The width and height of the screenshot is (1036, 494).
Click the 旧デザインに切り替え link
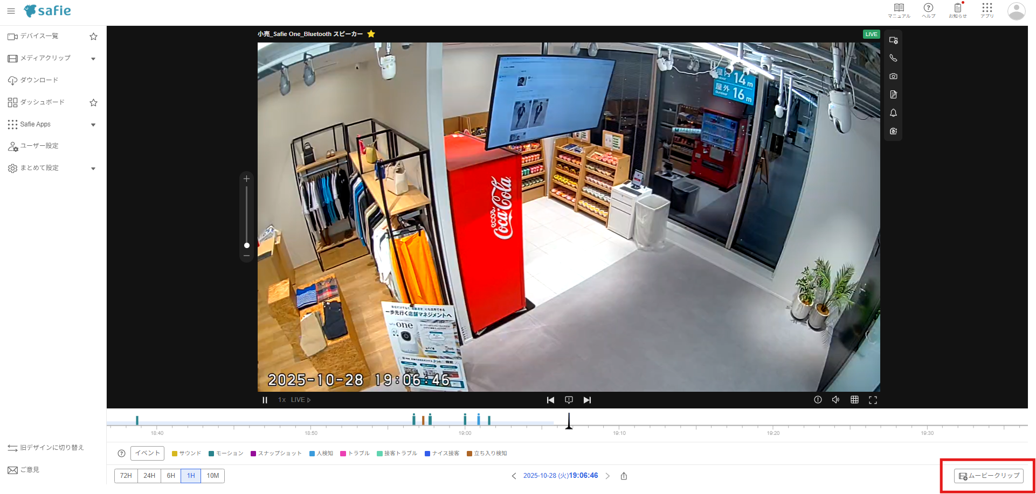pyautogui.click(x=51, y=447)
